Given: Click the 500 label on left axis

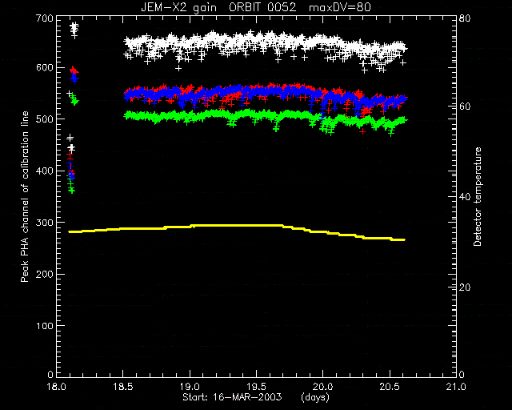Looking at the screenshot, I should 45,119.
